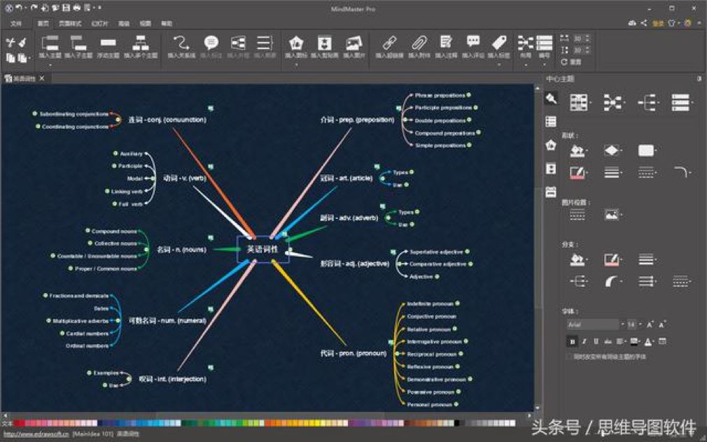707x442 pixels.
Task: Collapse the nouns branch using its circle toggle
Action: (146, 250)
